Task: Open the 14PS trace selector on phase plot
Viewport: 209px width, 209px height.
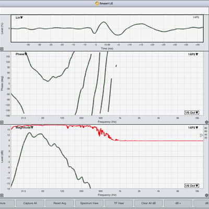Action: coord(193,54)
